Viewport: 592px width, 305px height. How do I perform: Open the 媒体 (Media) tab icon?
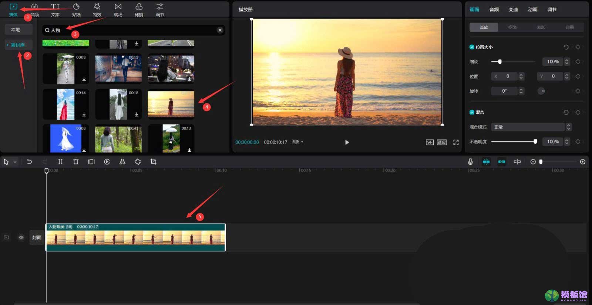pyautogui.click(x=13, y=7)
